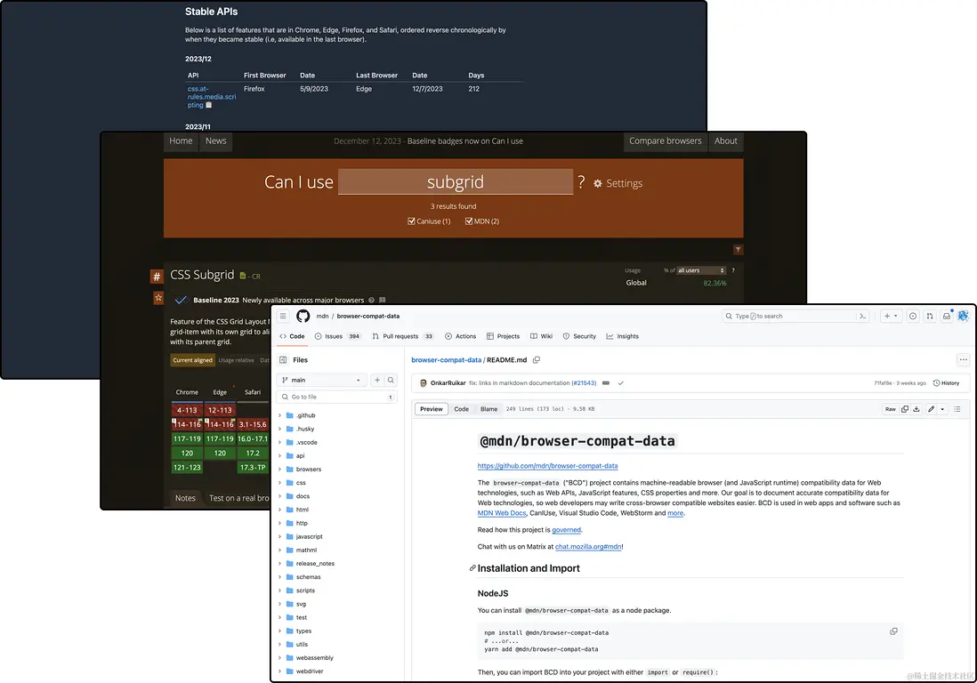Open GitHub command palette icon
This screenshot has height=683, width=977.
point(863,317)
